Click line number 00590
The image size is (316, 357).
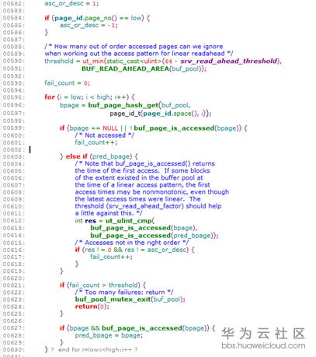click(14, 61)
